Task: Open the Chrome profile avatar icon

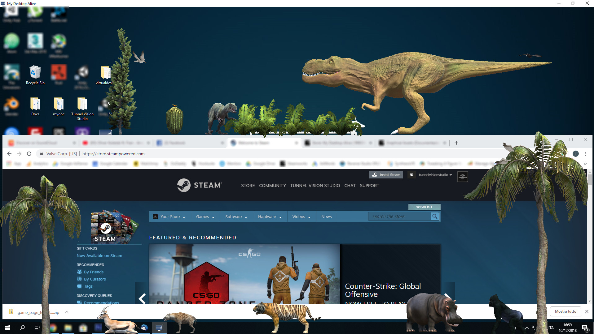Action: 576,153
